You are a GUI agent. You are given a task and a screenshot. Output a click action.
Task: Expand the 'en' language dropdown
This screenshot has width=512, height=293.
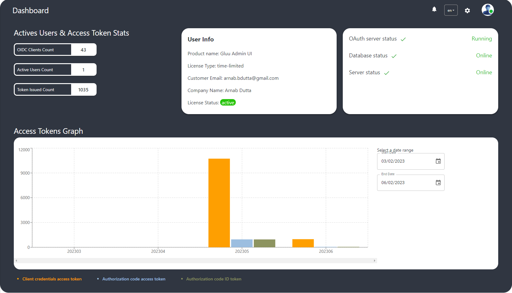451,10
